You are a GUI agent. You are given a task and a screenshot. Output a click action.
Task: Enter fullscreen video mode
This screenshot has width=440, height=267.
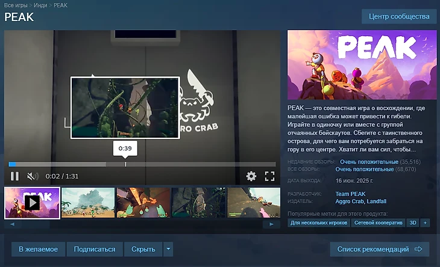[269, 176]
